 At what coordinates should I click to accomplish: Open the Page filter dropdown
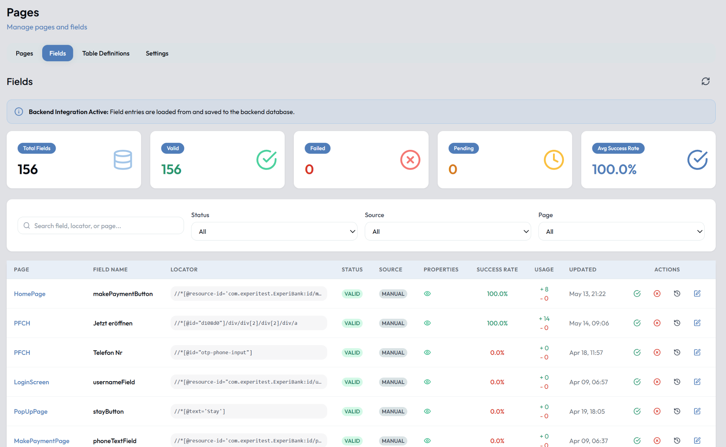pos(621,231)
